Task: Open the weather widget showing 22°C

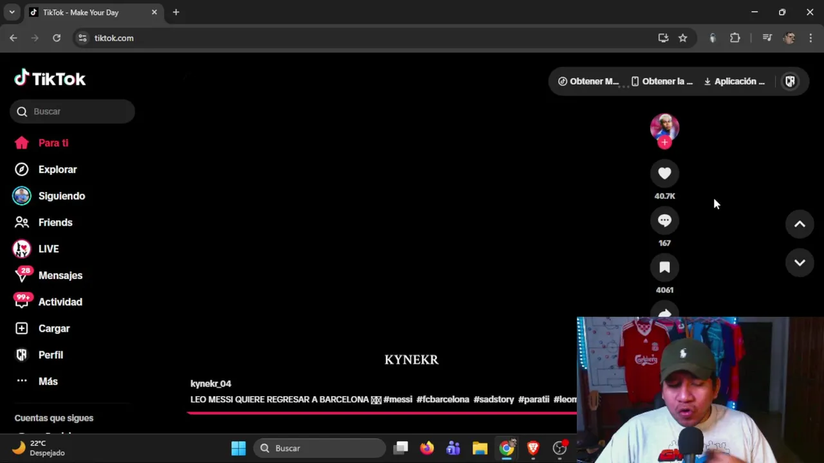Action: pyautogui.click(x=39, y=448)
